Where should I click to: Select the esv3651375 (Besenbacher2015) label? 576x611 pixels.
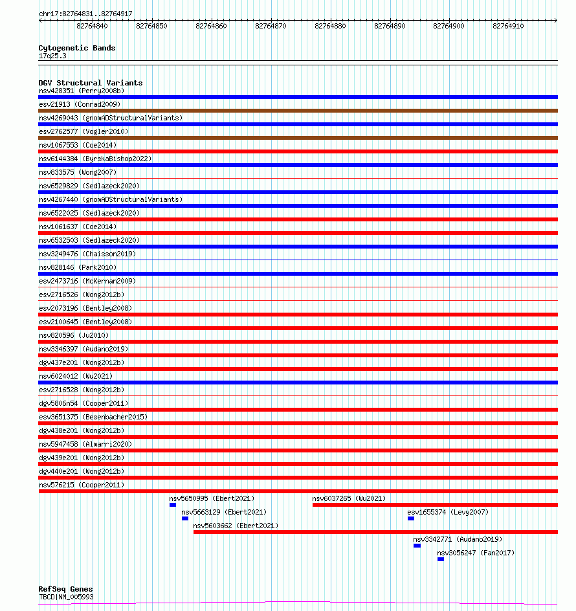(x=93, y=418)
